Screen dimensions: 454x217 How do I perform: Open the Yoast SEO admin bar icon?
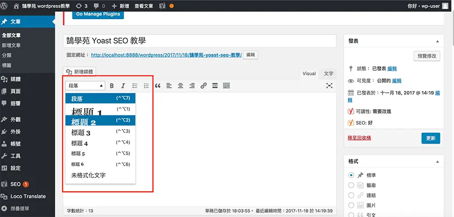point(162,6)
